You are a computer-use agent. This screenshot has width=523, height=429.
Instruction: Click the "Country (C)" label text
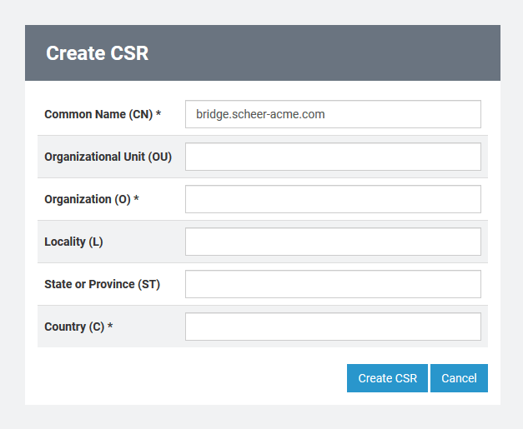[74, 327]
